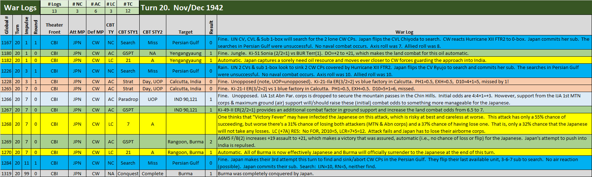The height and width of the screenshot is (177, 592).
Task: Select the # Logs value 13
Action: click(x=54, y=11)
